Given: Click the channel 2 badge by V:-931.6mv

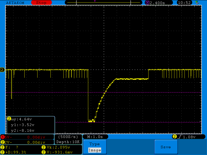Looking at the screenshot, I should pyautogui.click(x=43, y=152).
